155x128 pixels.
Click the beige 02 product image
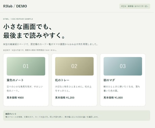(74, 66)
